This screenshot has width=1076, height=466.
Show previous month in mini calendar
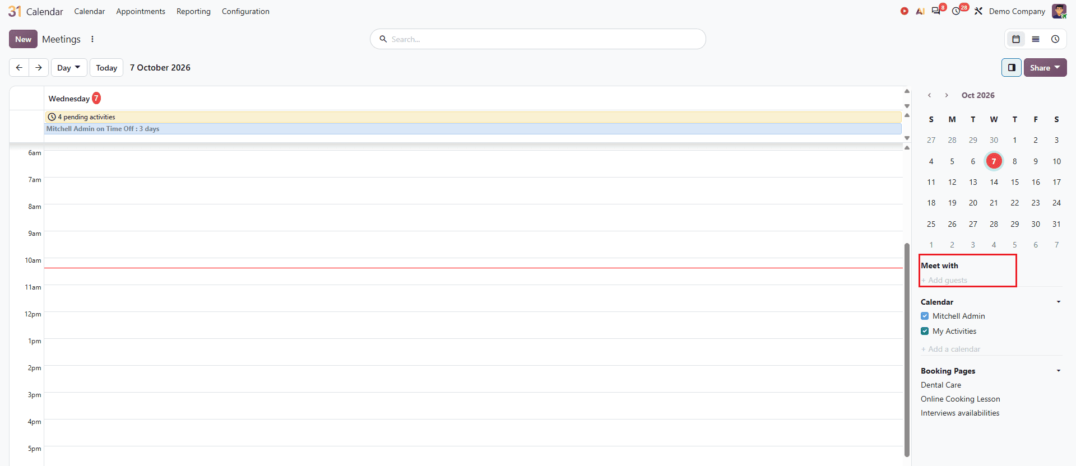click(x=930, y=95)
